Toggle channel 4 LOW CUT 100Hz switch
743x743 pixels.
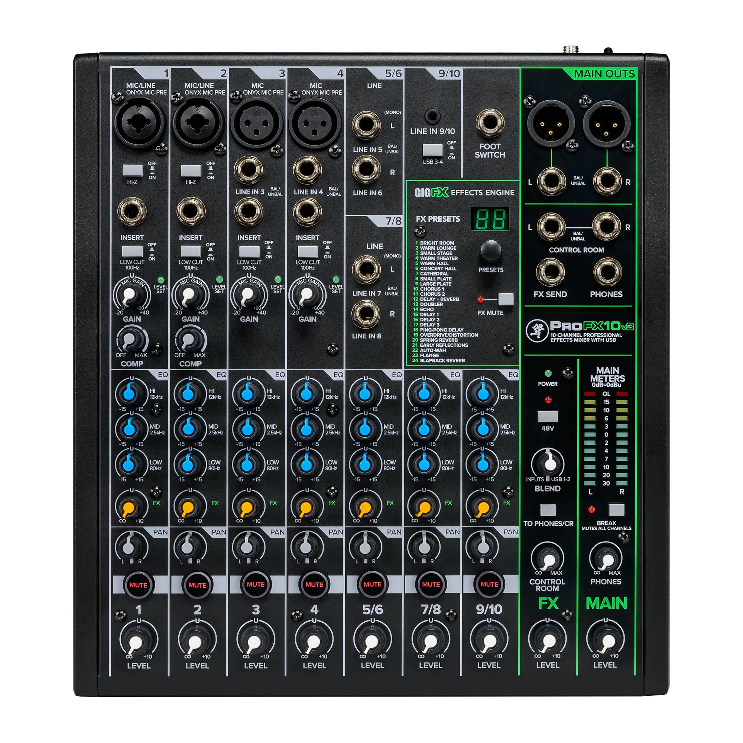click(308, 252)
